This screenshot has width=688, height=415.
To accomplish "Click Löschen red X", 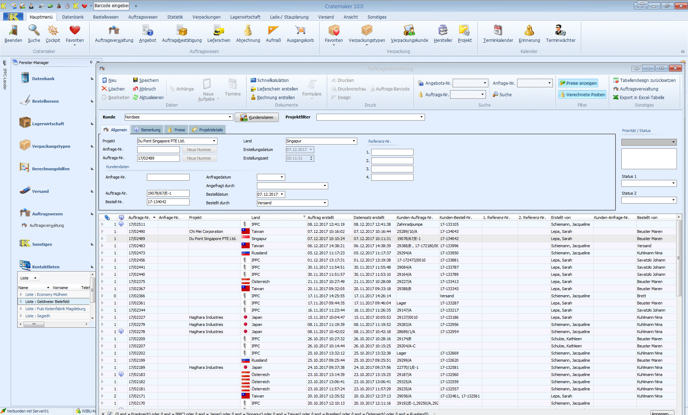I will pyautogui.click(x=113, y=89).
